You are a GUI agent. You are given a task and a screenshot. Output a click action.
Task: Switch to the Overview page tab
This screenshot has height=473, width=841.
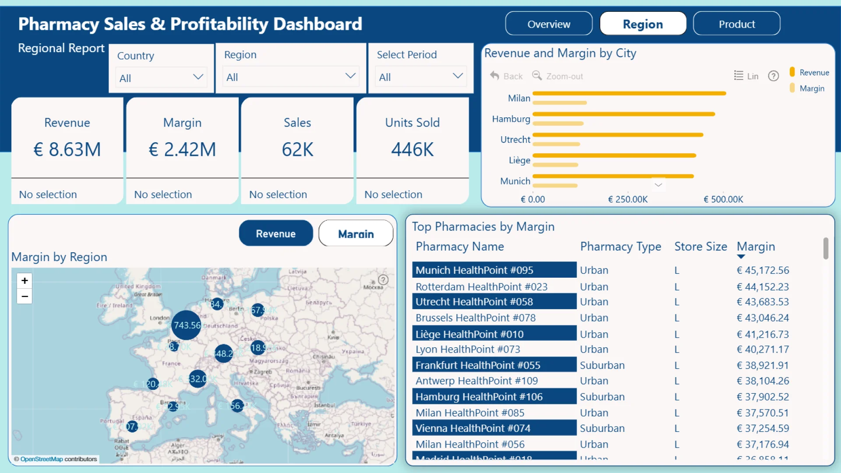point(548,24)
